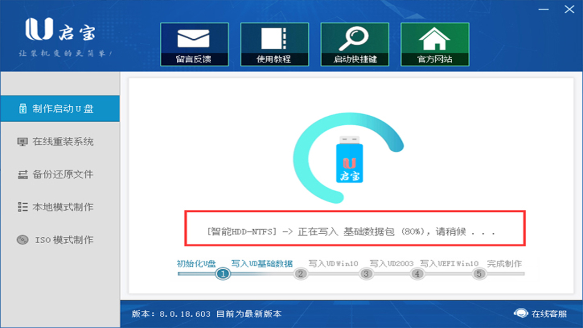Click step 5 写入UEFI Win10 marker

pyautogui.click(x=479, y=273)
